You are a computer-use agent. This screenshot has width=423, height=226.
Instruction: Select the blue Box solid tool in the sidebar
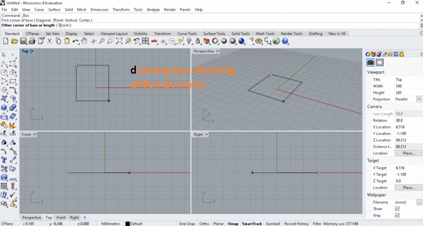point(4,107)
